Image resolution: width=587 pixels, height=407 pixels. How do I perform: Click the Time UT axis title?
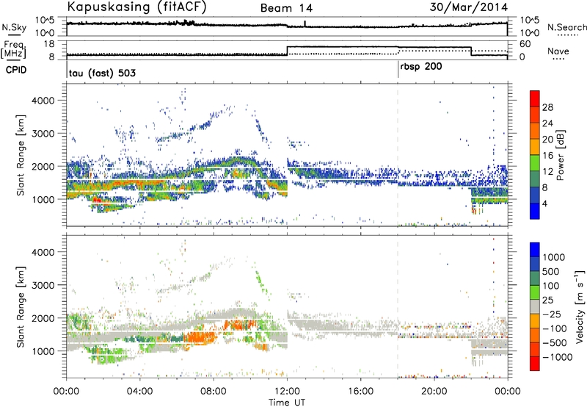click(287, 402)
